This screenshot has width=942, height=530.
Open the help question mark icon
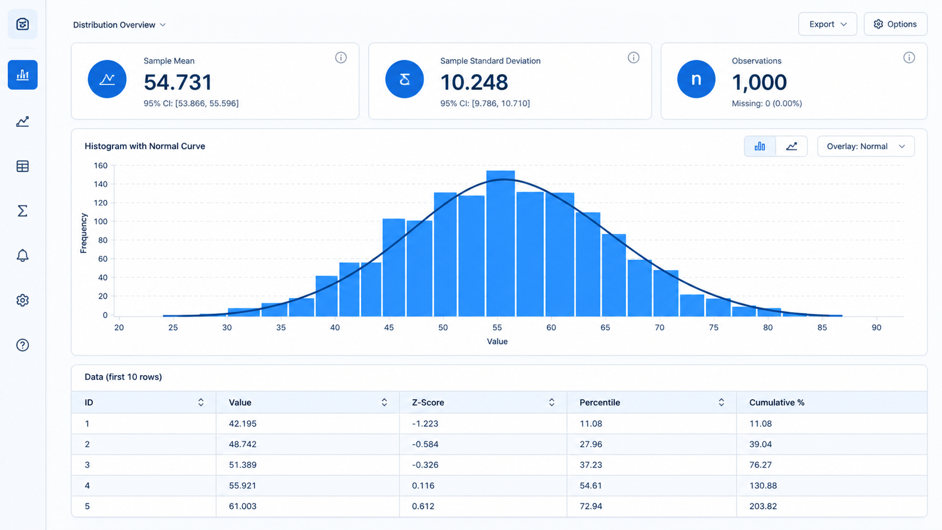click(x=23, y=345)
